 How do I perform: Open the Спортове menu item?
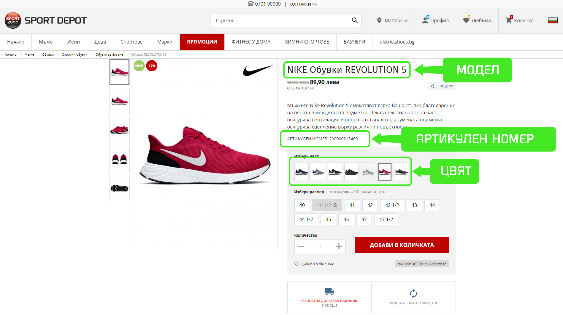131,42
